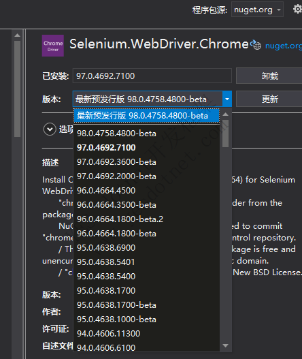Select bold version 97.0.4692.7100

(x=146, y=148)
